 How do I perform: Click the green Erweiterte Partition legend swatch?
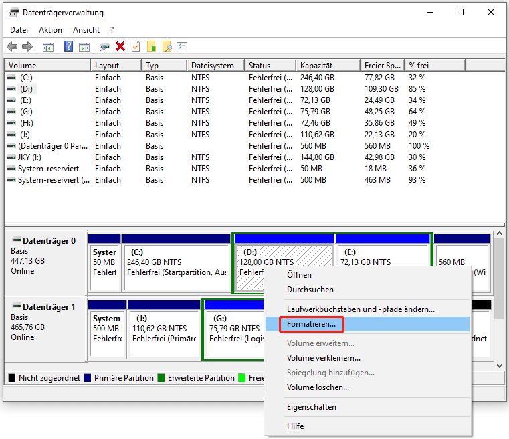161,378
